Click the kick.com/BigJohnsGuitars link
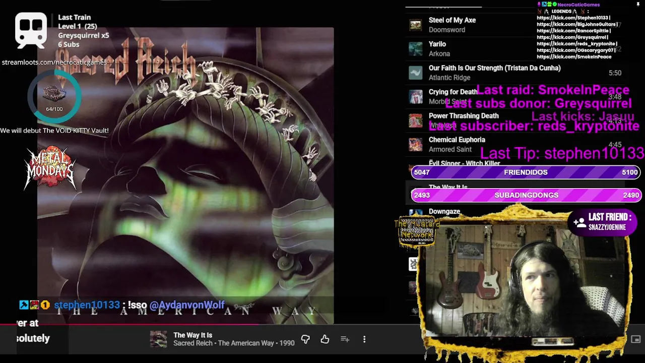Viewport: 645px width, 363px height. point(577,24)
